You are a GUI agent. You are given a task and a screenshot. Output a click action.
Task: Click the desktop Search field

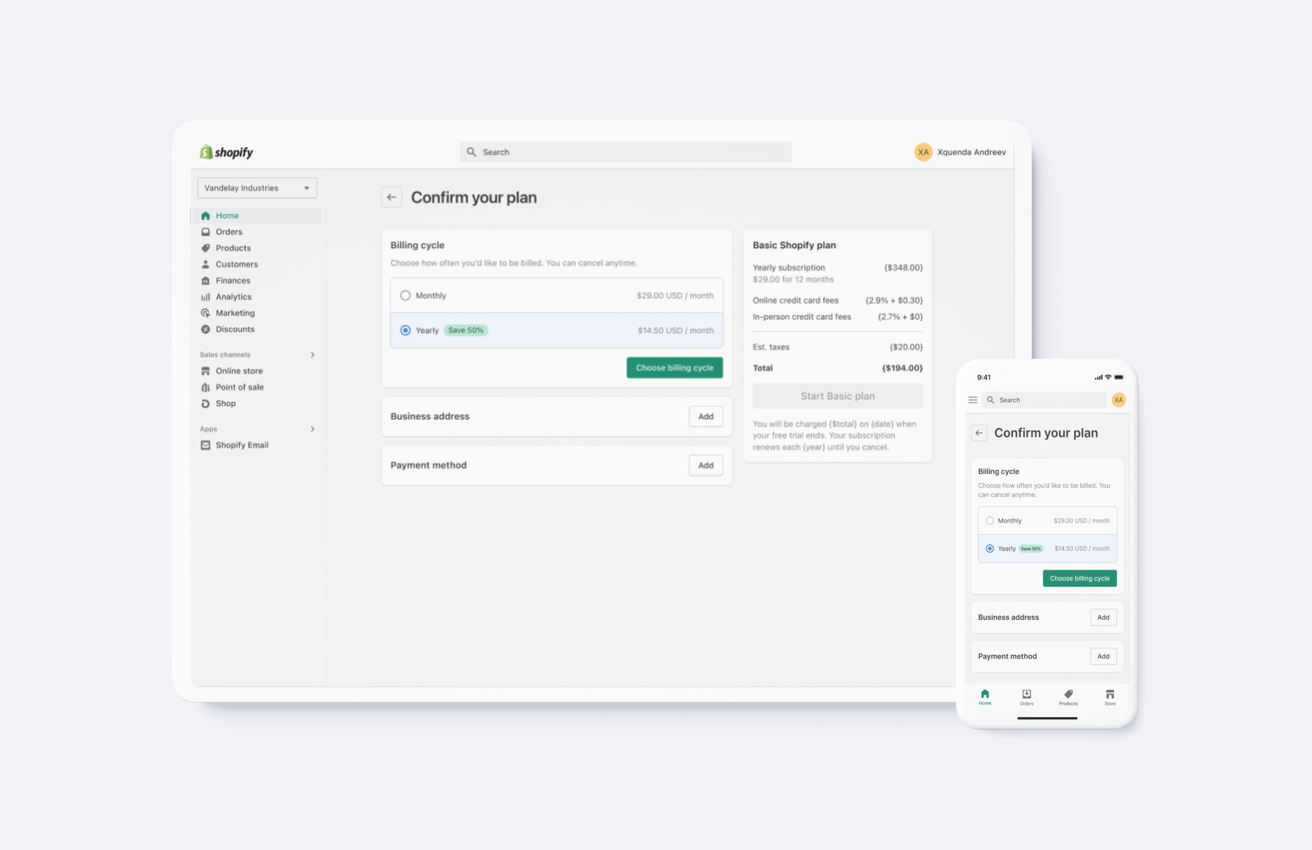coord(626,152)
